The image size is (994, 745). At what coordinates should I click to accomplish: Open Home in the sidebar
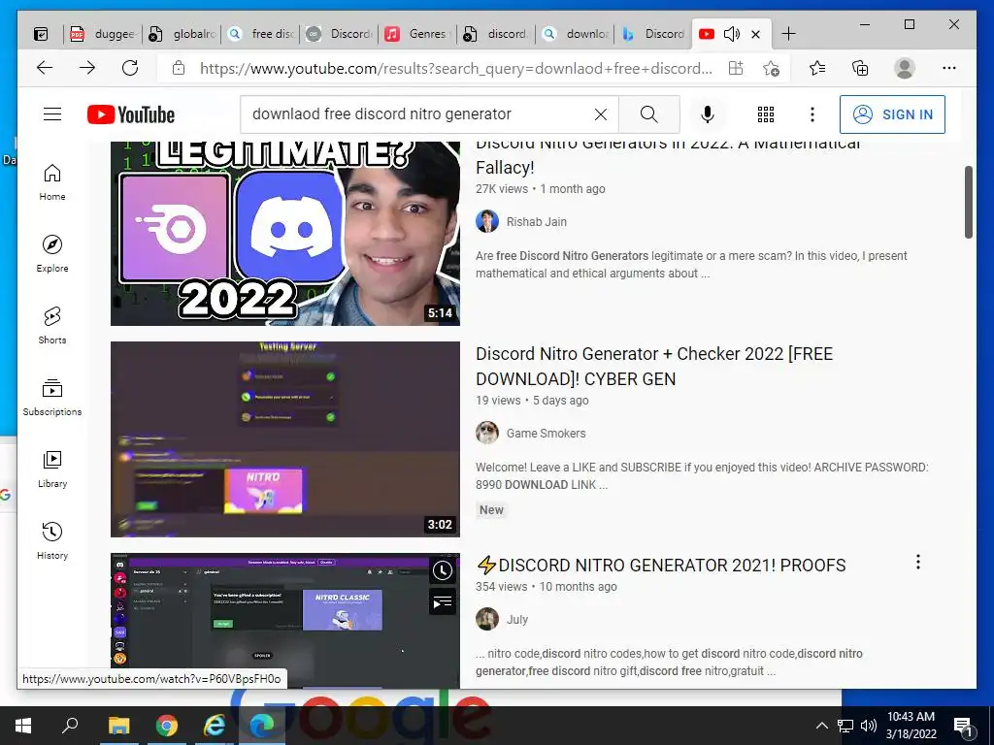(x=52, y=182)
